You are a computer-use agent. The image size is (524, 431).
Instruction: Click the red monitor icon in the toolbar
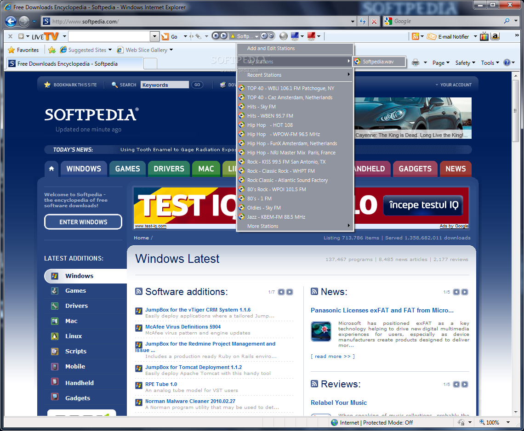click(x=311, y=36)
